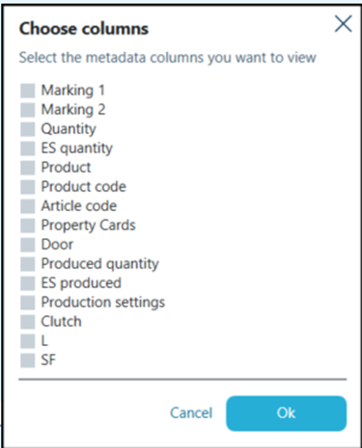Click the Production settings label
Viewport: 362px width, 448px height.
tap(103, 303)
